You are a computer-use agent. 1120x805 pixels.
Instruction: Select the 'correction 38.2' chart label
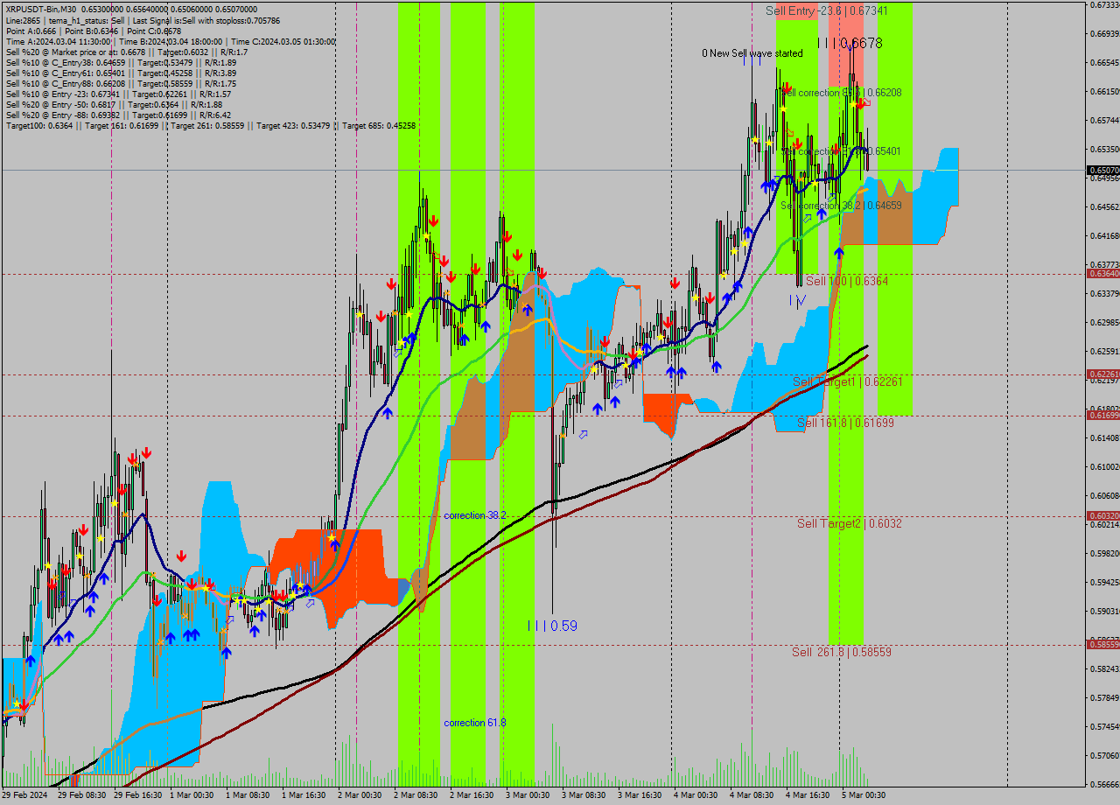(475, 515)
